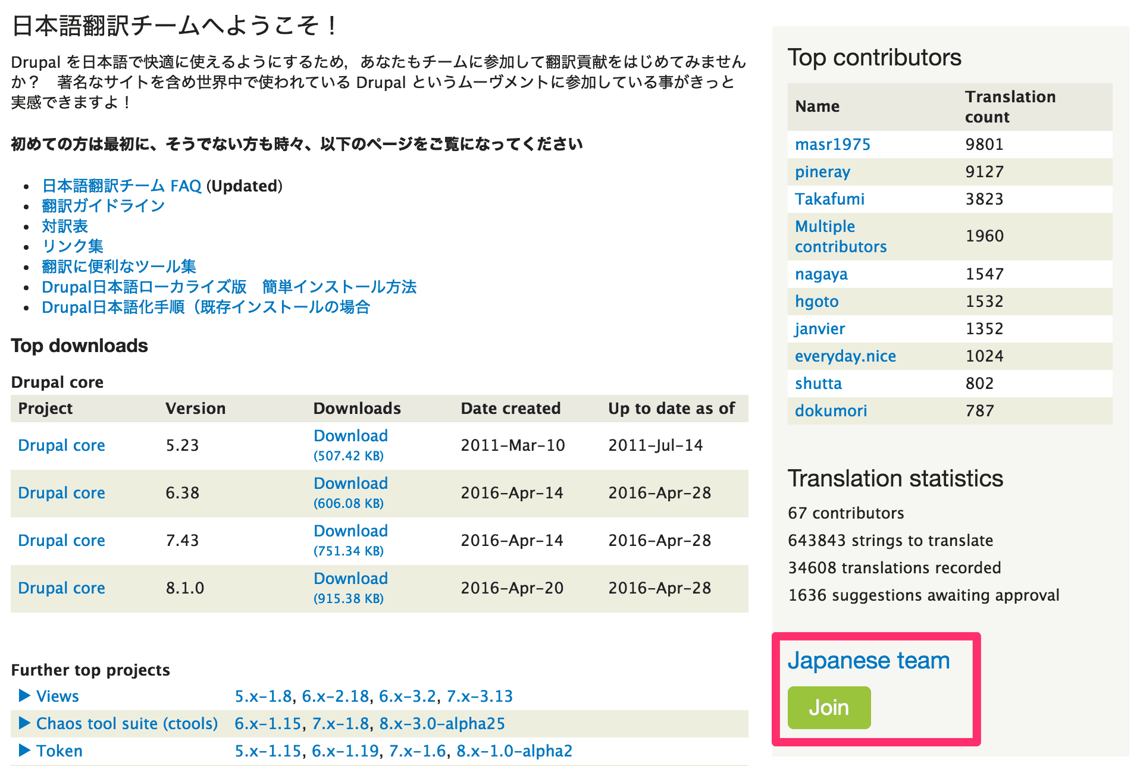Open Token release 7.x-1.6
The image size is (1140, 766).
tap(418, 751)
